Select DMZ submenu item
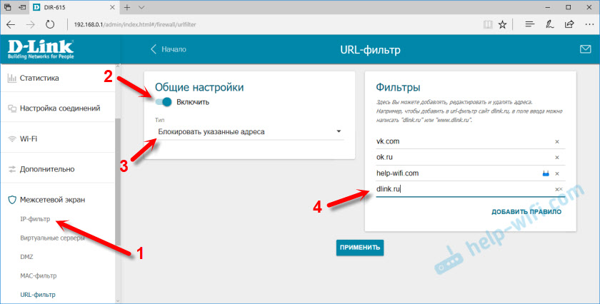 [27, 257]
